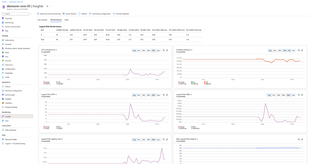Toggle 50th on Logical Disk IOPS chart
Screen dimensions: 311x164
[144, 95]
